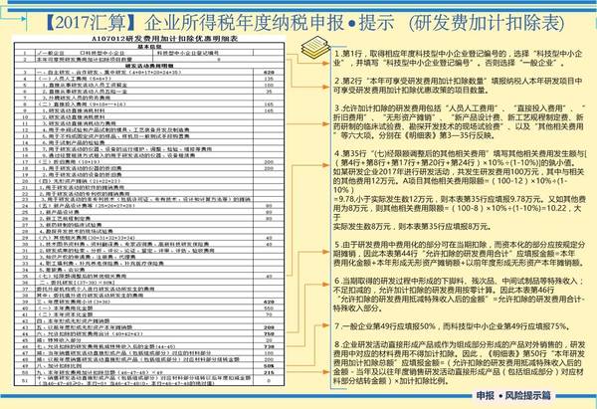Click the 215 value in row 50
This screenshot has width=597, height=409.
point(269,372)
